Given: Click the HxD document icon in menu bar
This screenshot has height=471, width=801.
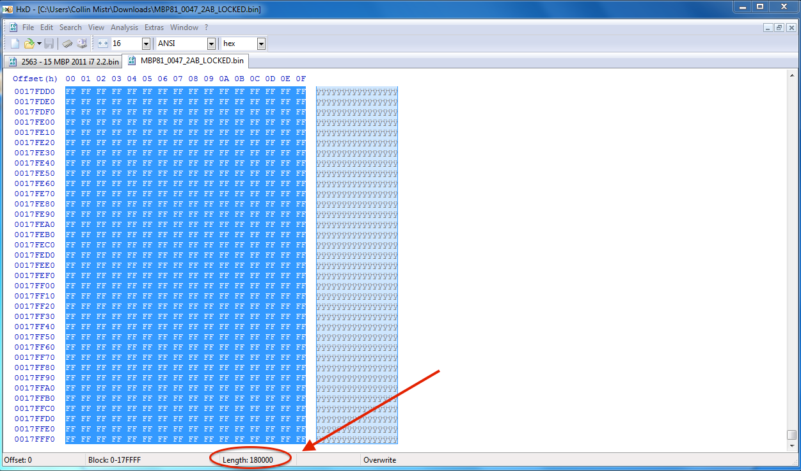Looking at the screenshot, I should (x=13, y=27).
